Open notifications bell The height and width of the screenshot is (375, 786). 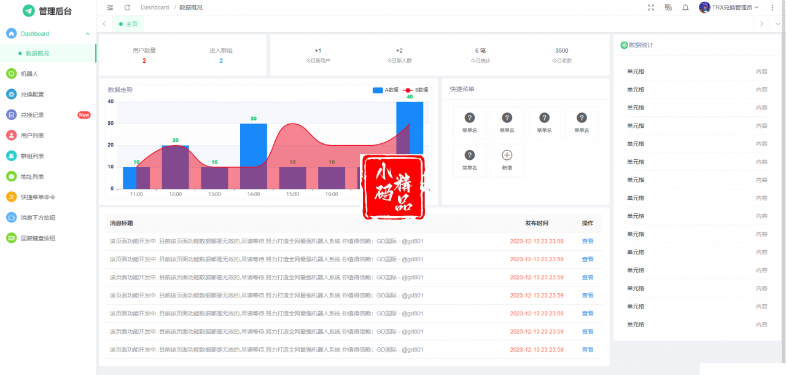click(x=685, y=7)
